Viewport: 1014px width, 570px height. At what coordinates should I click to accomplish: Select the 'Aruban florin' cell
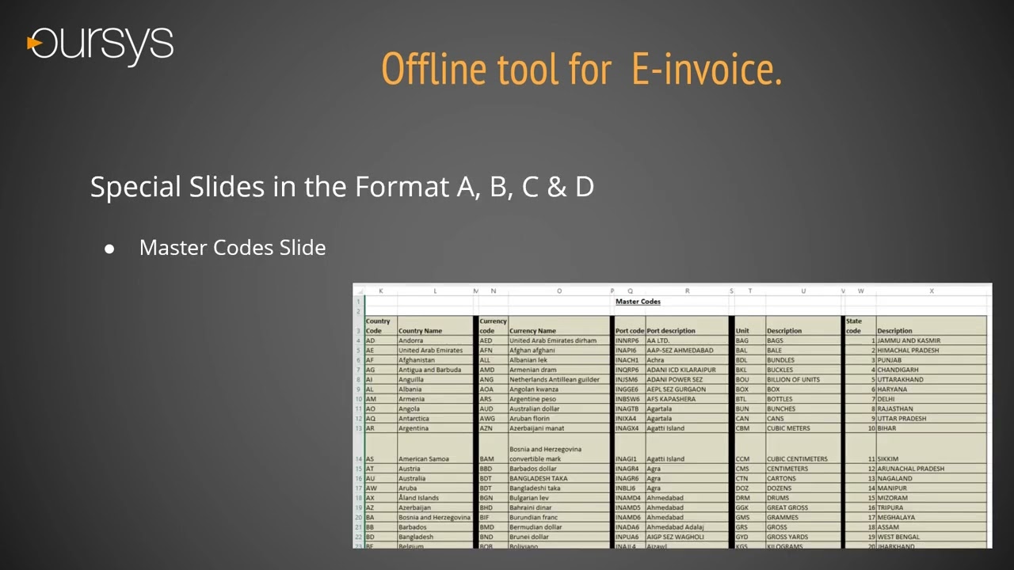point(559,419)
